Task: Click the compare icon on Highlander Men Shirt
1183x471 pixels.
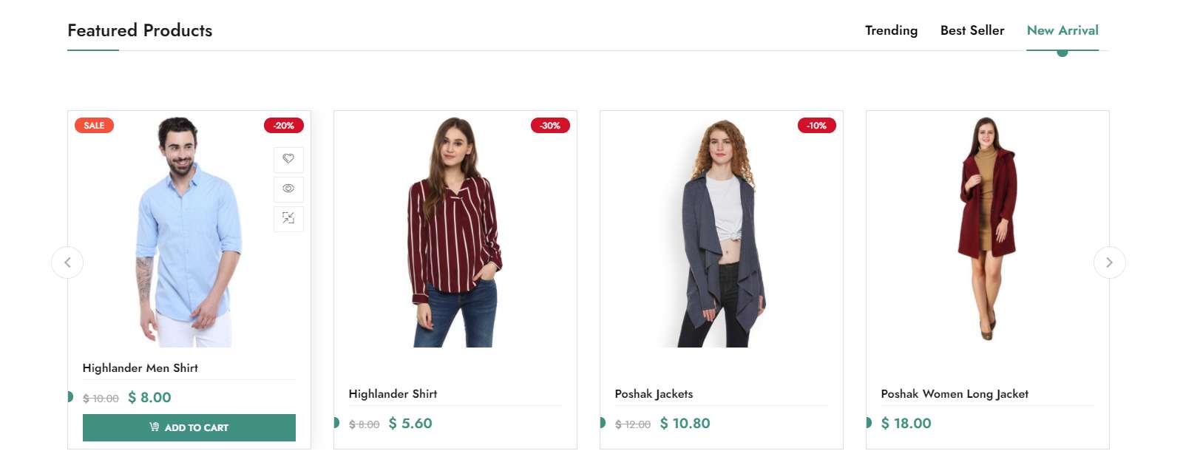Action: click(x=288, y=218)
